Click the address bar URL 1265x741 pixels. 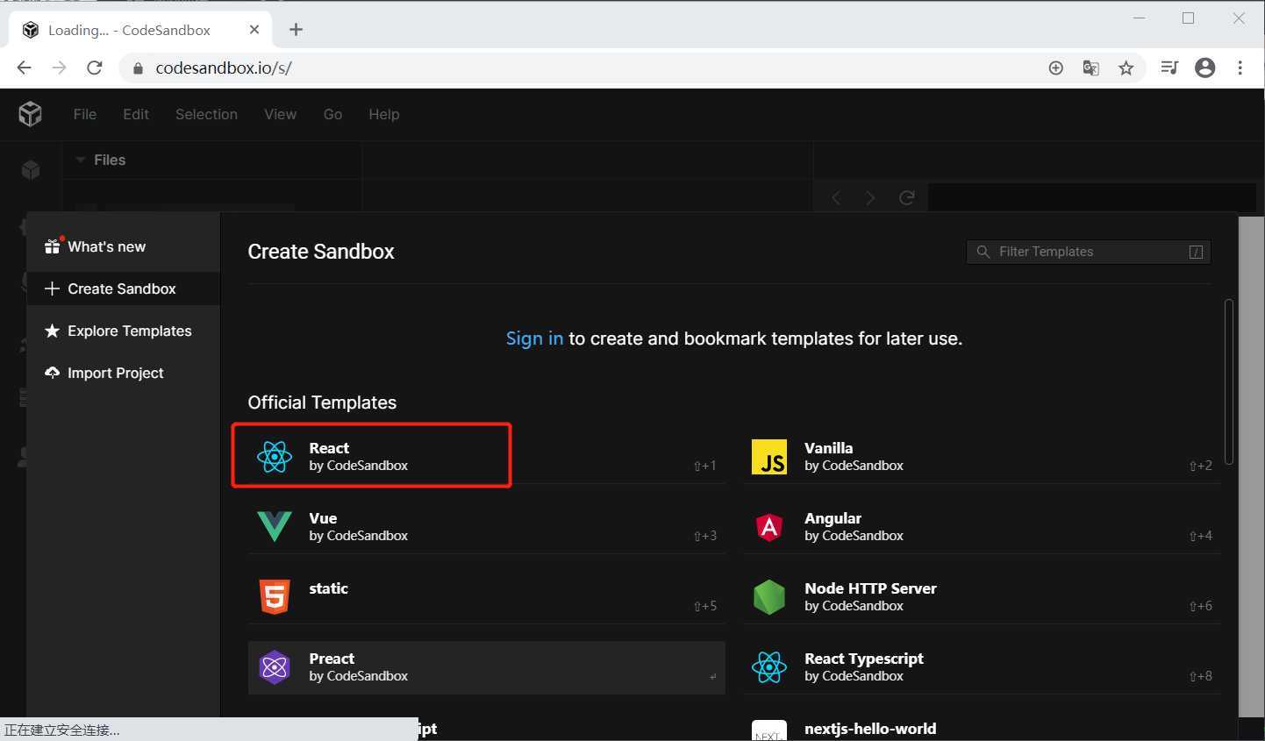point(224,68)
